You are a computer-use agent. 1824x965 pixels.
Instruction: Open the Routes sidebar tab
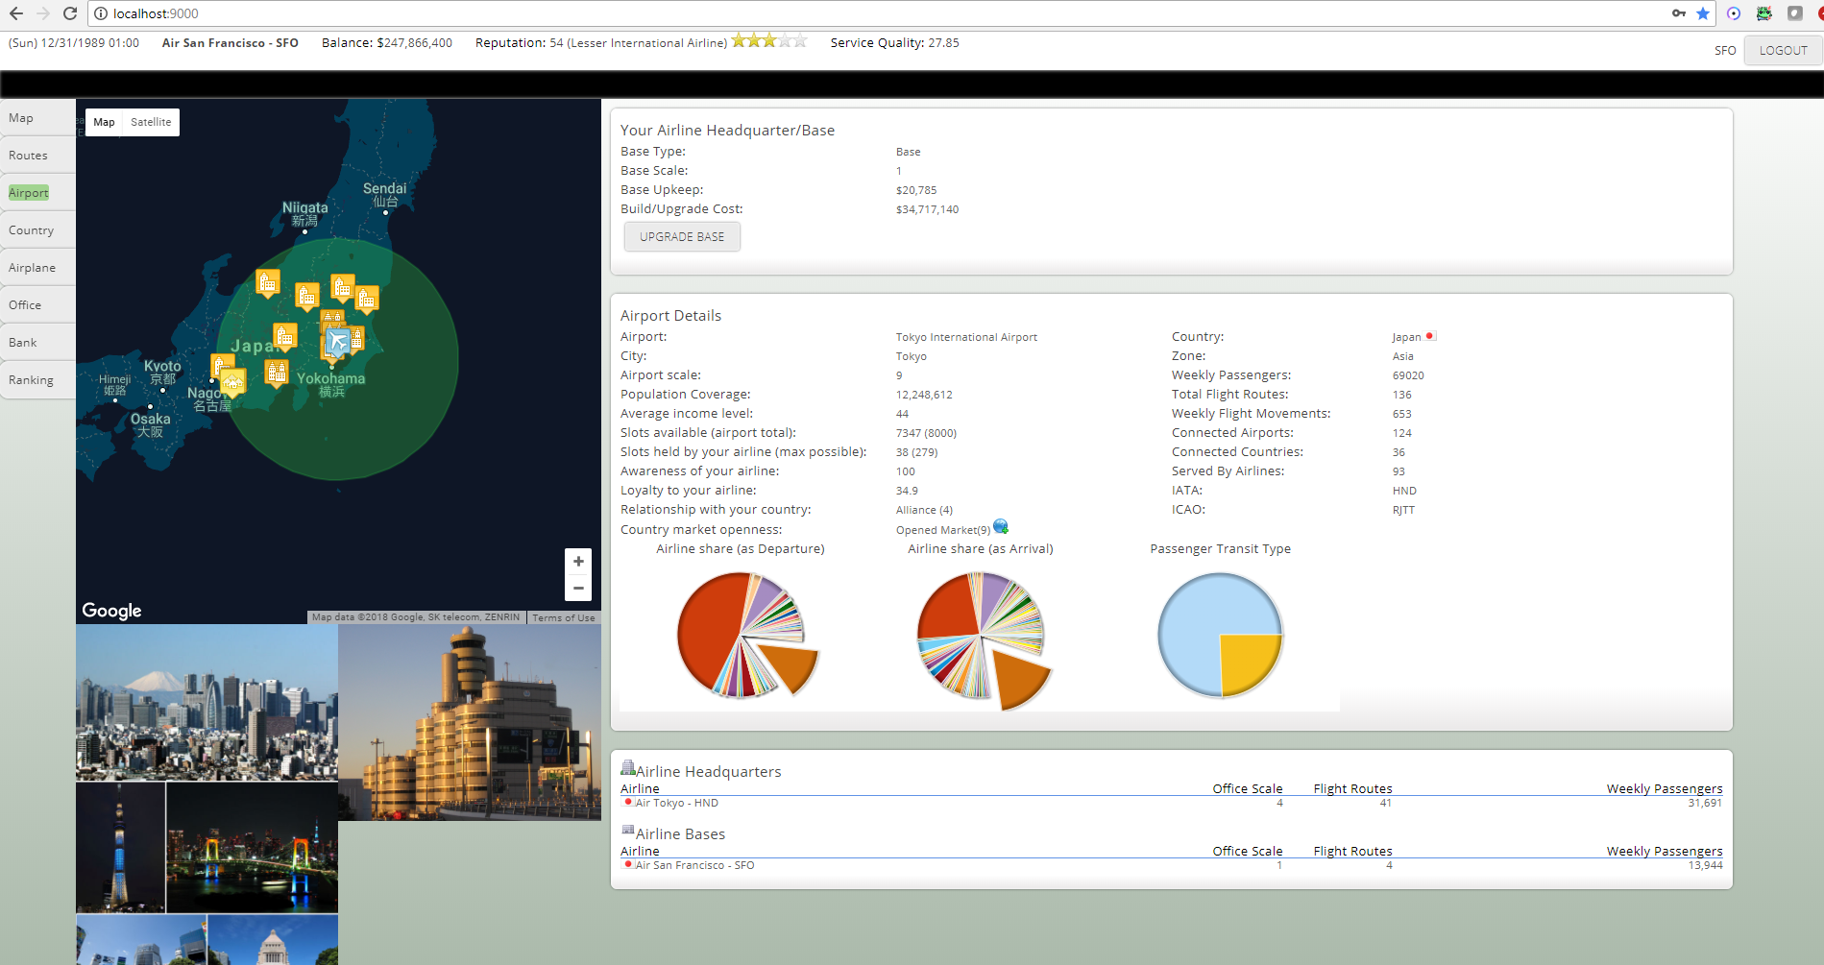(37, 156)
